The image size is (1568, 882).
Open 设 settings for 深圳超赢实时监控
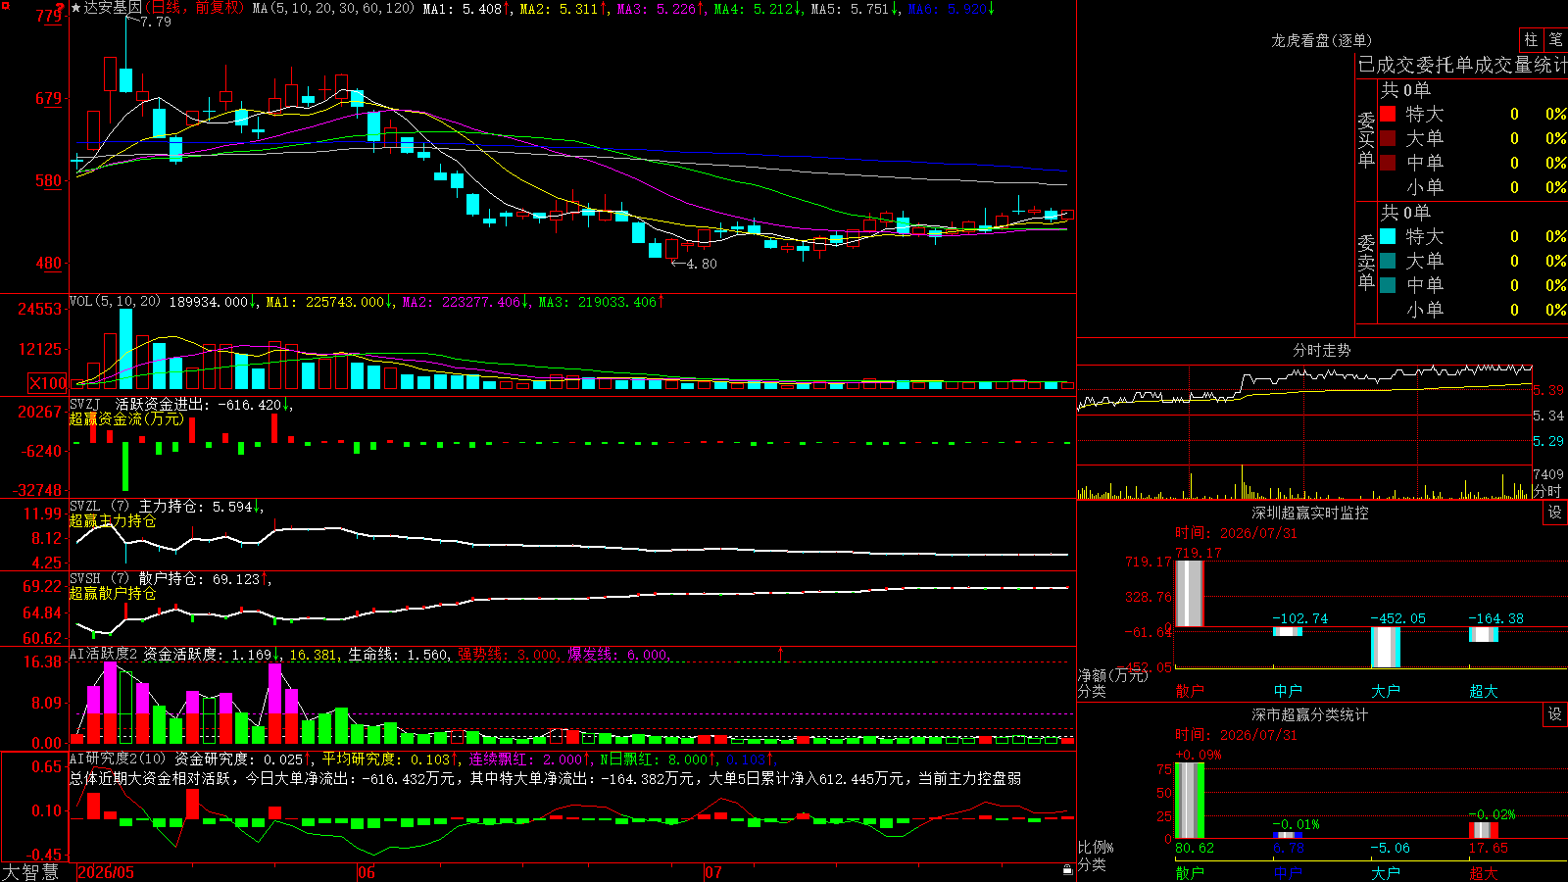click(x=1555, y=513)
